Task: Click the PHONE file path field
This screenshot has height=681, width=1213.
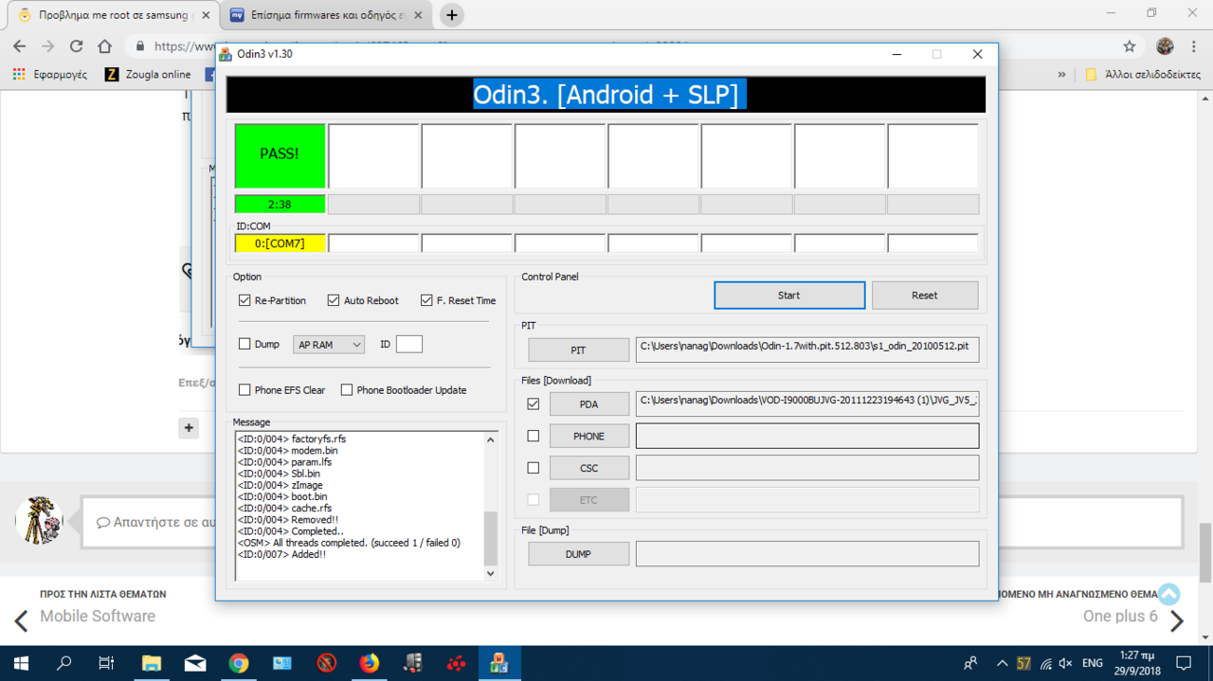Action: click(807, 436)
